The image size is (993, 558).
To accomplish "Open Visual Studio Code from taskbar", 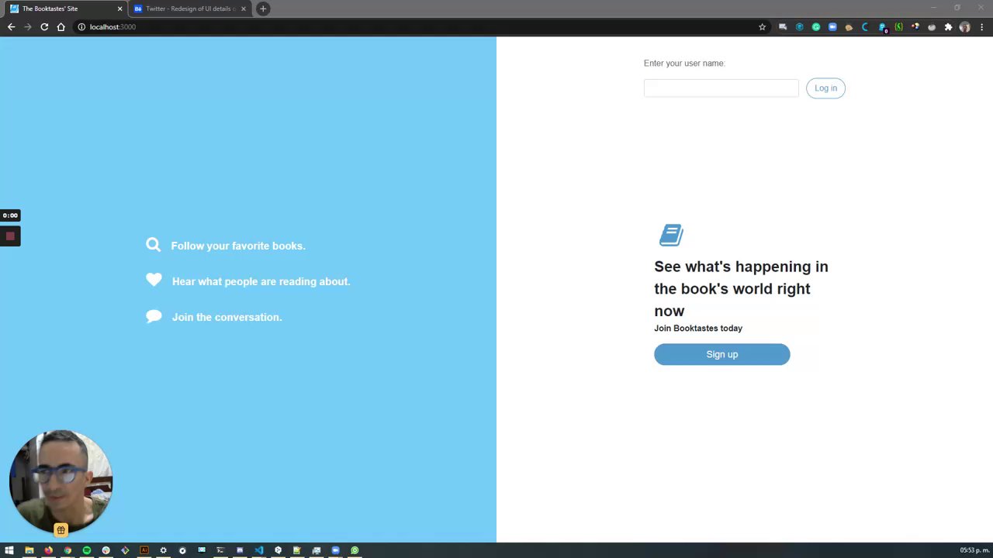I will 259,550.
